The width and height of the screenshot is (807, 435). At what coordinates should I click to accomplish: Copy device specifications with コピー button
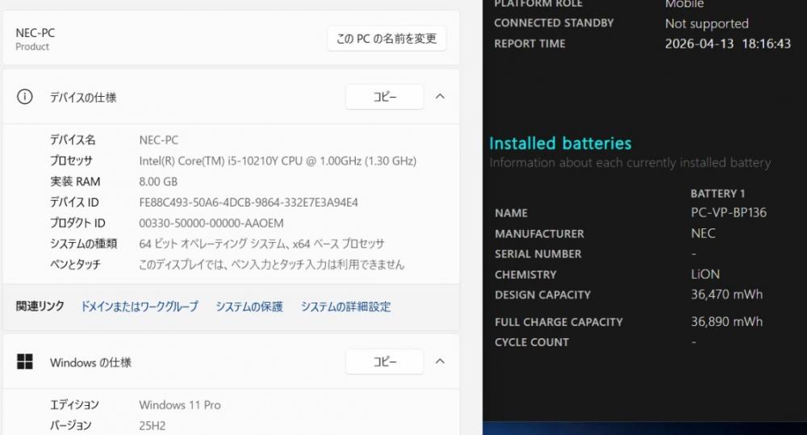point(384,97)
